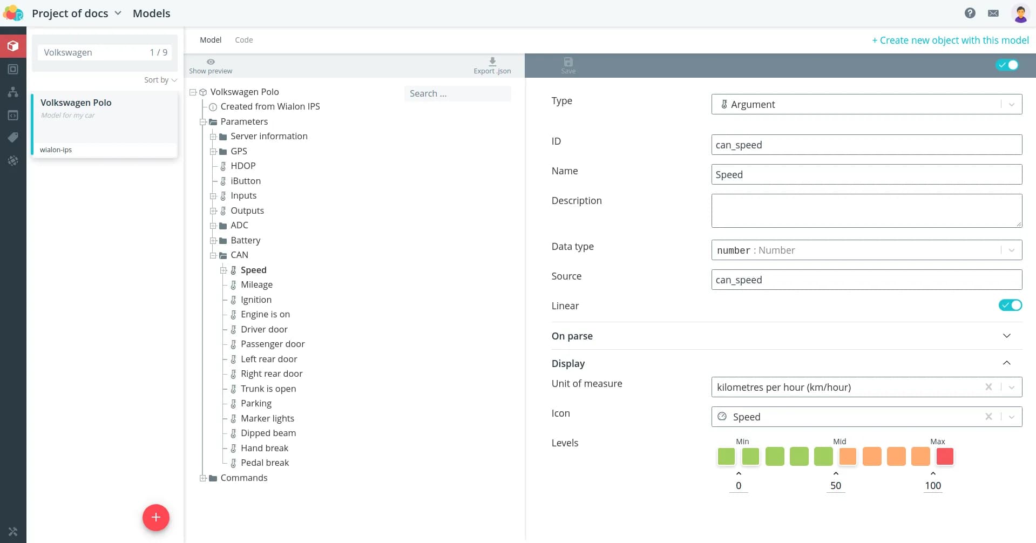Click the red Max level swatch
Viewport: 1036px width, 543px height.
point(944,457)
